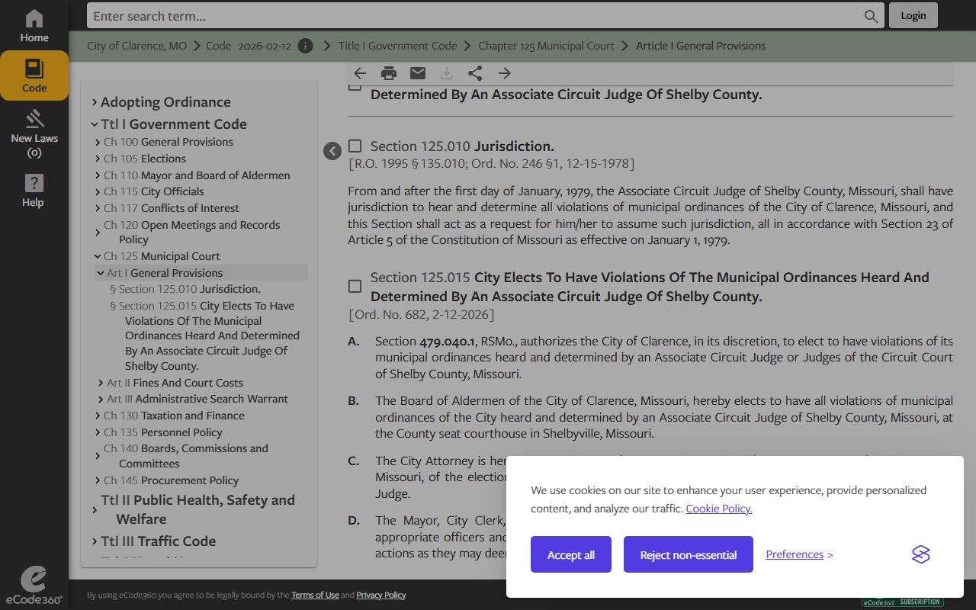This screenshot has width=976, height=610.
Task: Open Title I Government Code breadcrumb
Action: click(397, 46)
